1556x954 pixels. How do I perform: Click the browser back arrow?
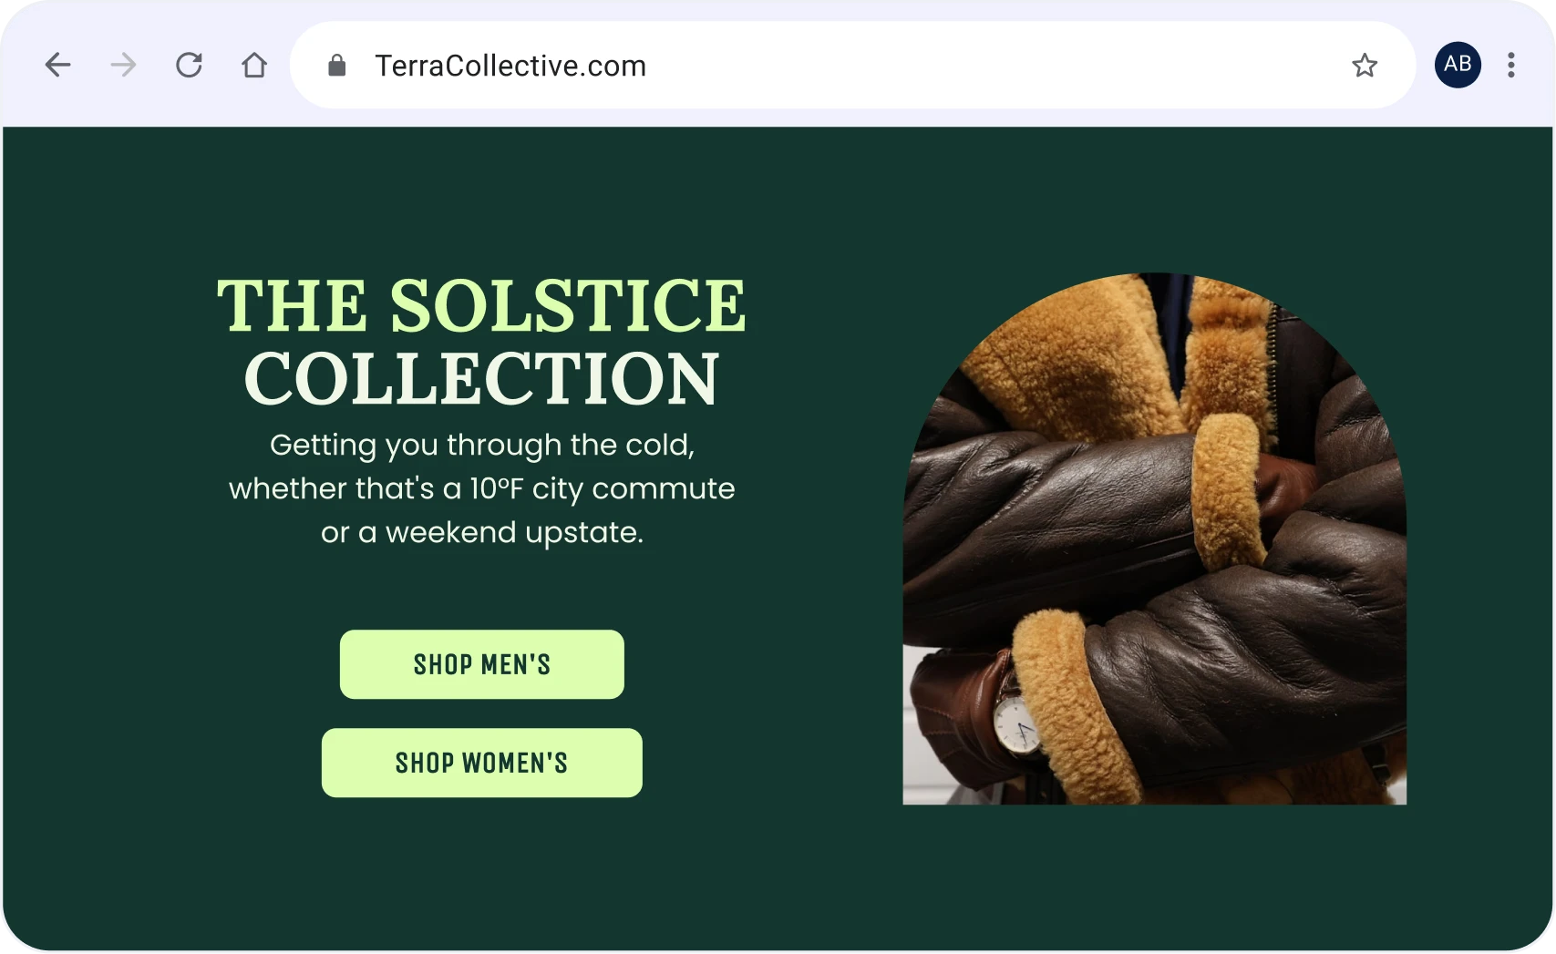[58, 65]
